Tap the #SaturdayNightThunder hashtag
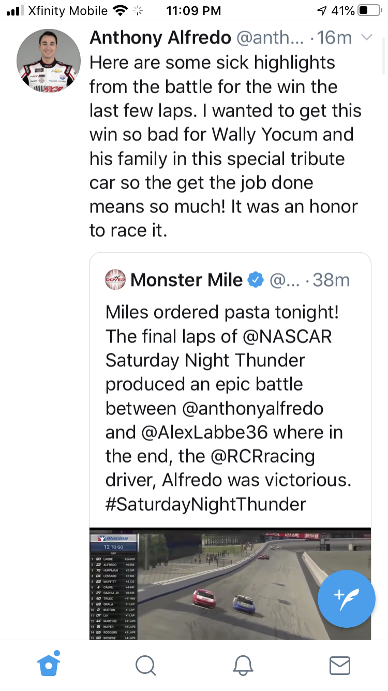 205,503
